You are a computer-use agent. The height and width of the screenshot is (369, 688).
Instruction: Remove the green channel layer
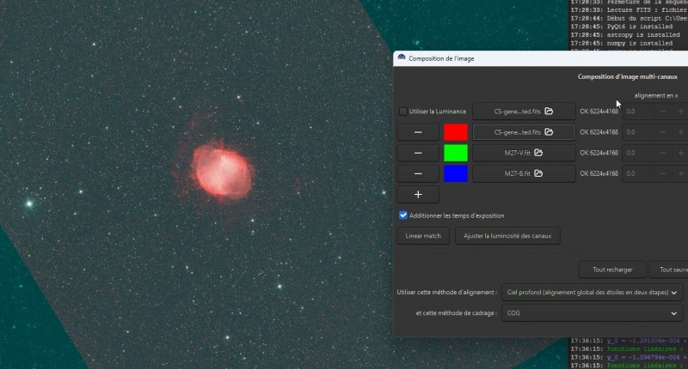418,153
